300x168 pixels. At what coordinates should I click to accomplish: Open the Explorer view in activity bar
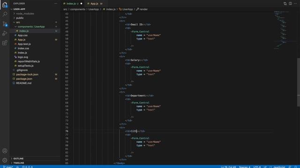[x=5, y=5]
